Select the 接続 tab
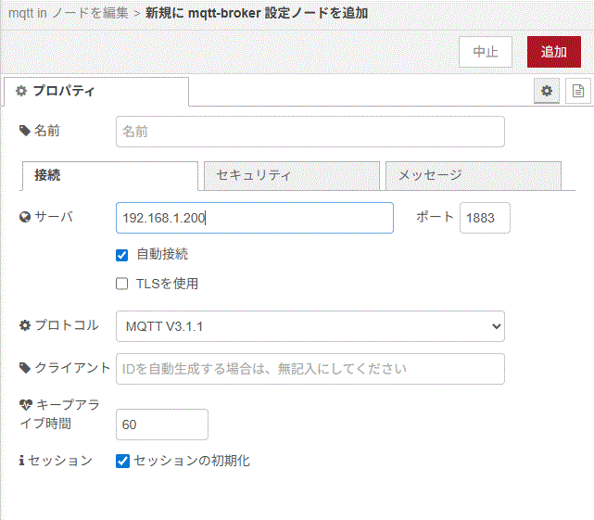Screen dimensions: 594x520 tap(109, 175)
